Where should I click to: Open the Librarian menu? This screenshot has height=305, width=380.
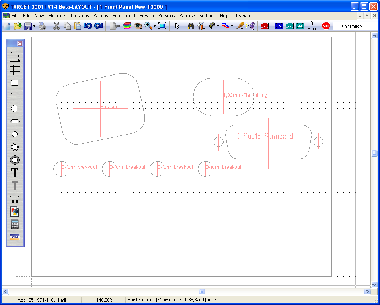pos(241,16)
